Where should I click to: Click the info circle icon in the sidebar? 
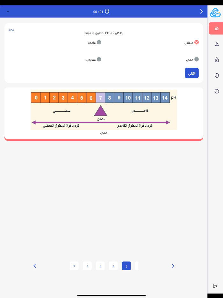pyautogui.click(x=217, y=92)
